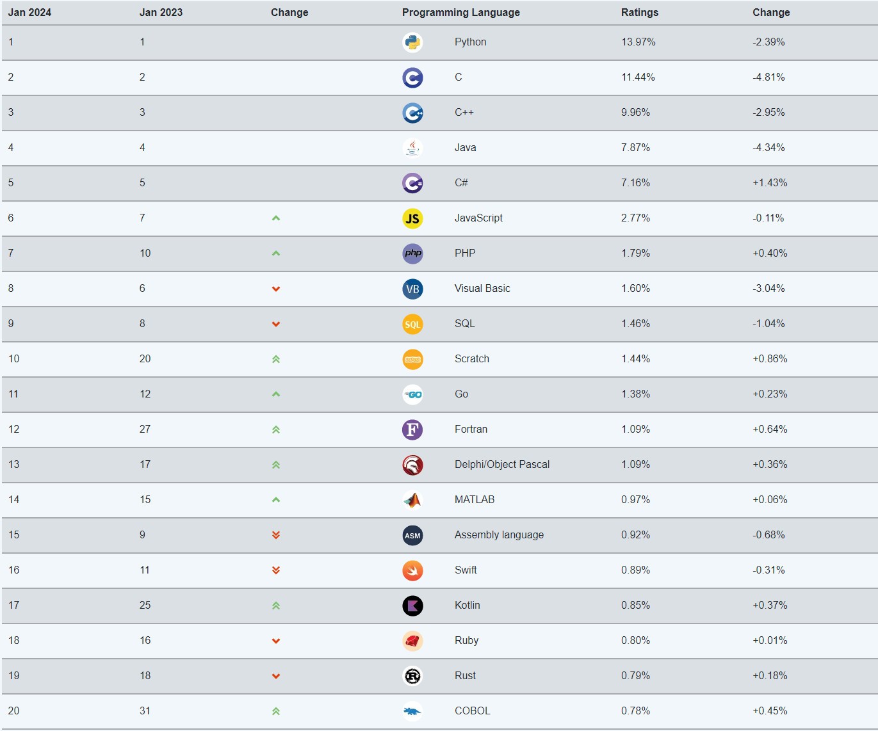Viewport: 878px width, 731px height.
Task: Click the green double up arrow for Scratch
Action: 276,359
